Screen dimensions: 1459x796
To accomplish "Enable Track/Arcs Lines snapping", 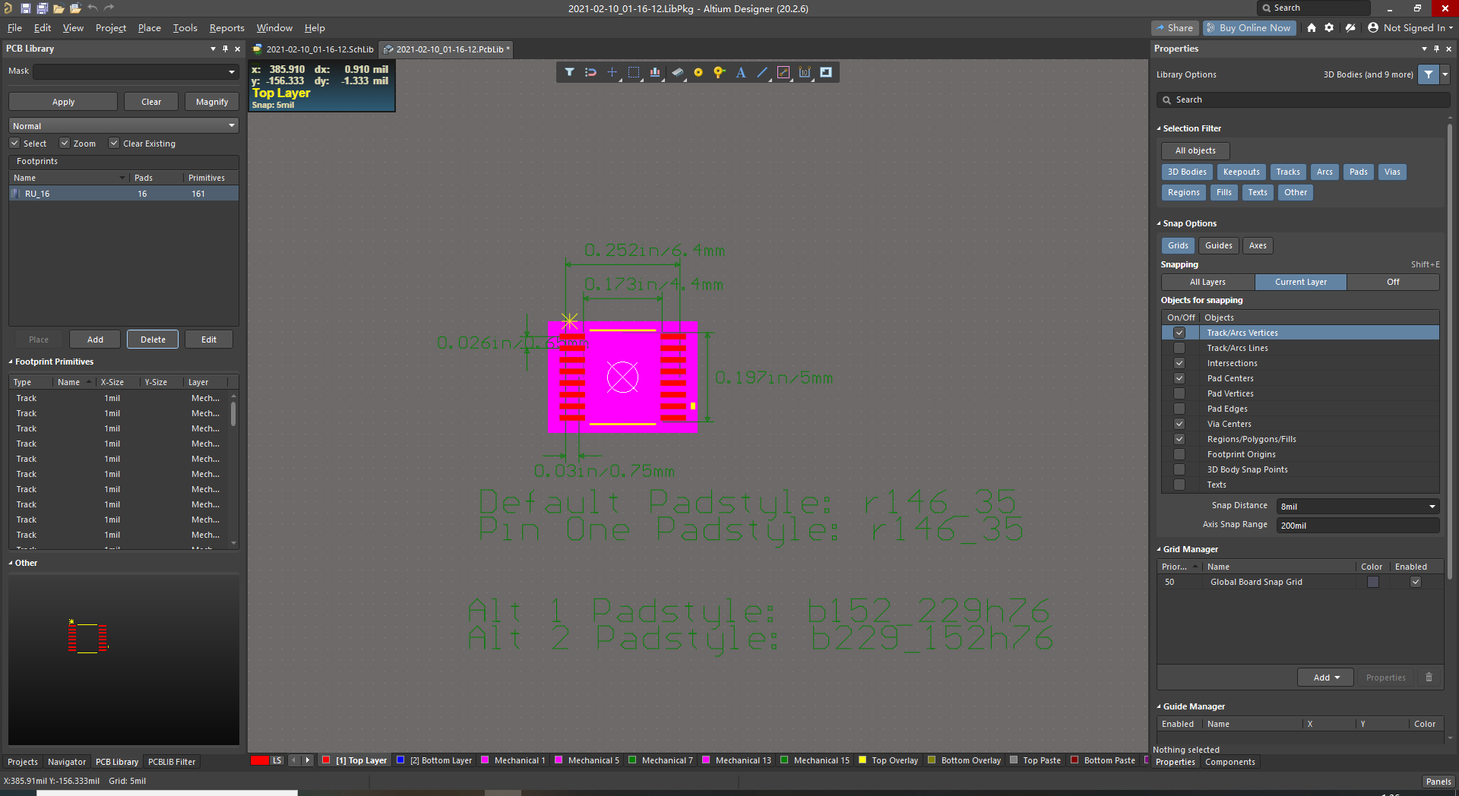I will pyautogui.click(x=1179, y=348).
